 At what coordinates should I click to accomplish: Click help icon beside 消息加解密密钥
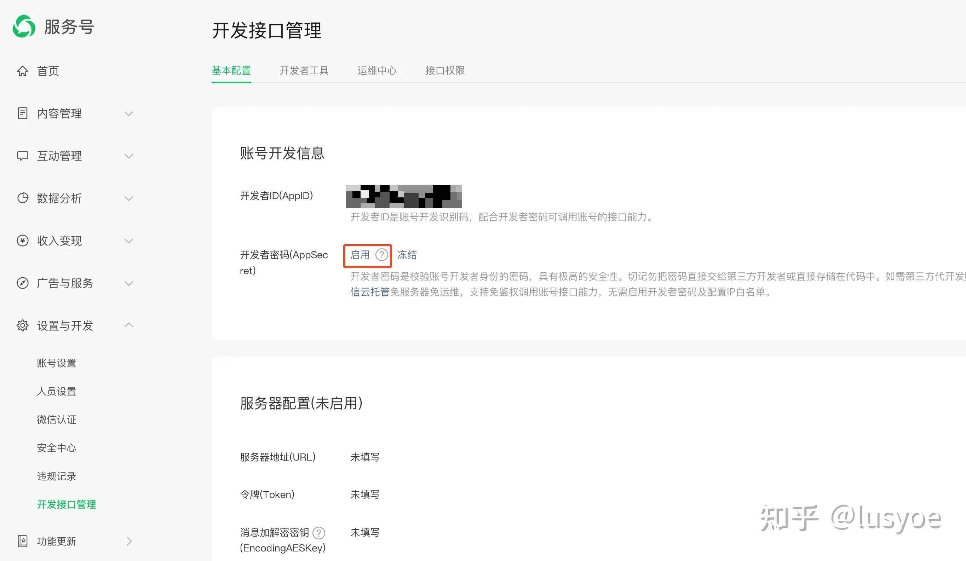318,533
